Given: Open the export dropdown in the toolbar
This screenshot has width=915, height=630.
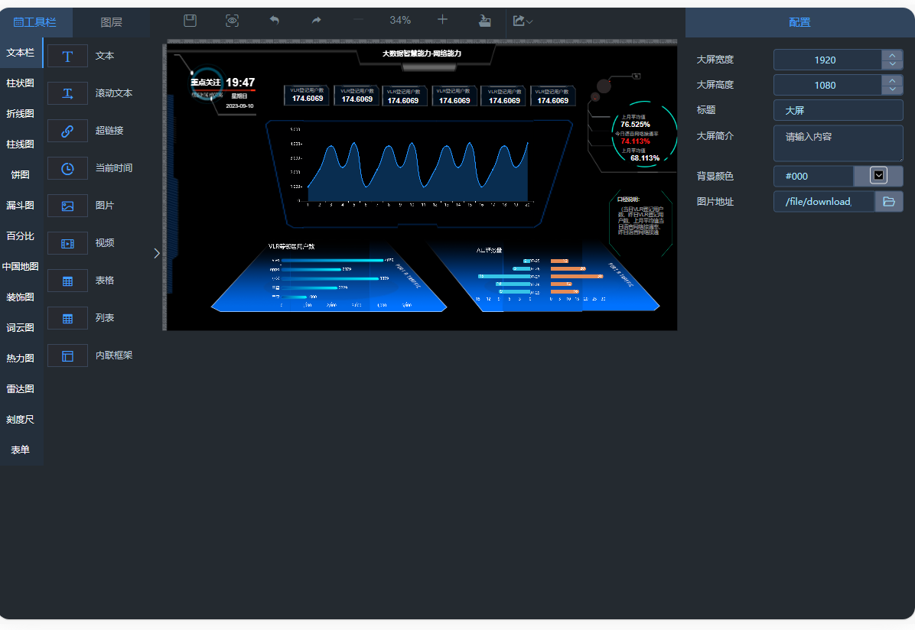Looking at the screenshot, I should click(523, 21).
